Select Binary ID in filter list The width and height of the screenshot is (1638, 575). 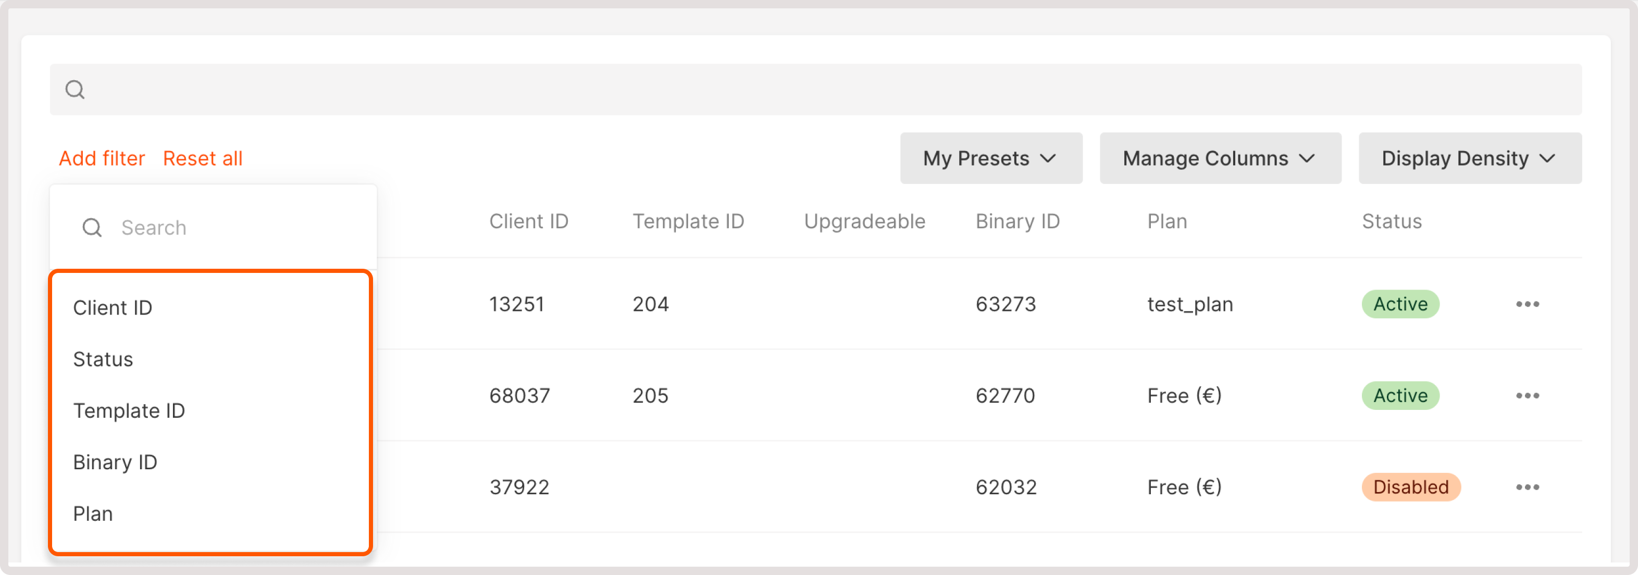coord(115,463)
